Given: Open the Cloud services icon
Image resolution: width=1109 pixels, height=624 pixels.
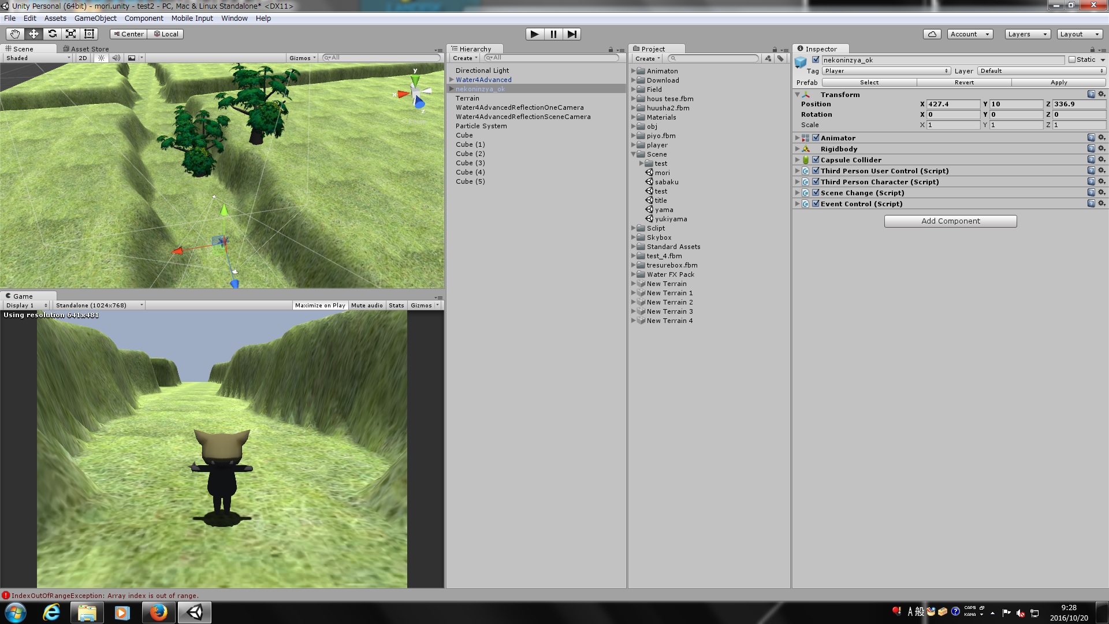Looking at the screenshot, I should [932, 34].
